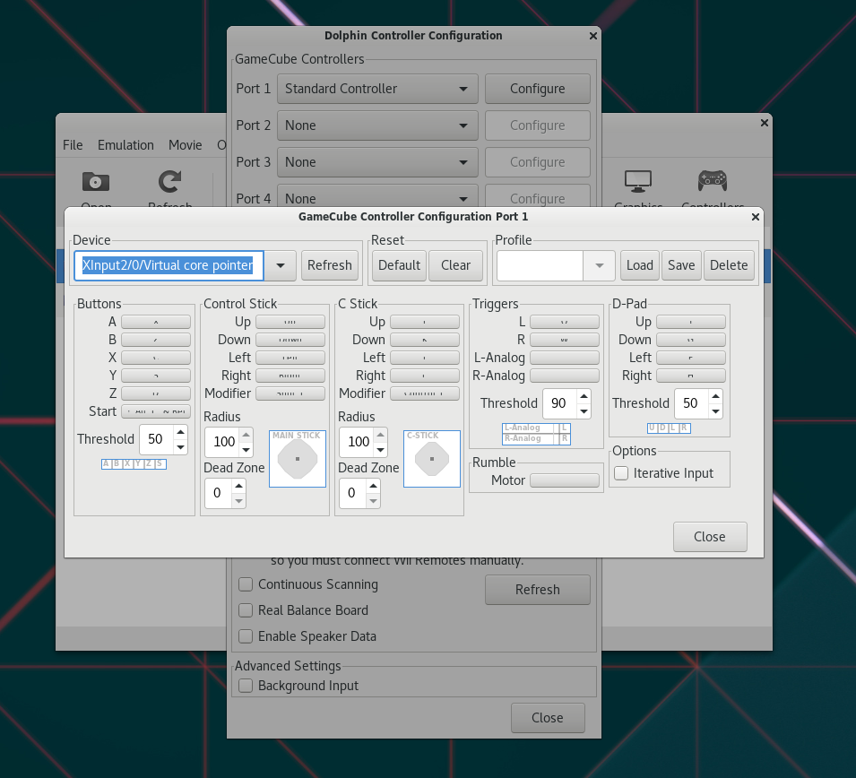Increase the Buttons Threshold value using up arrow
Screen dimensions: 856x778
180,432
